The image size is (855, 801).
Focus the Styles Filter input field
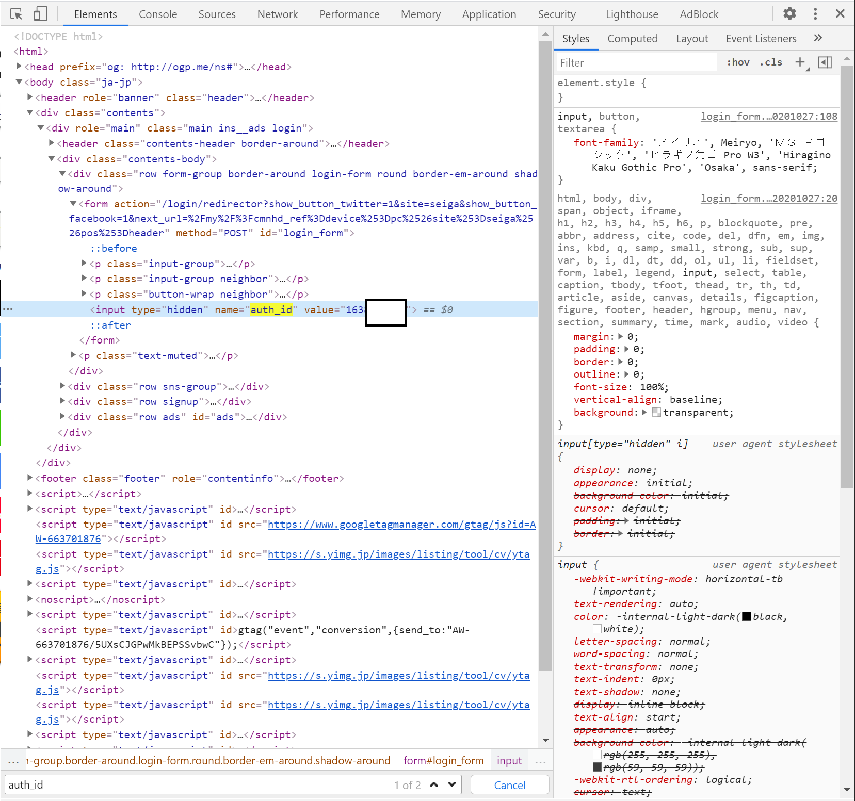point(636,63)
